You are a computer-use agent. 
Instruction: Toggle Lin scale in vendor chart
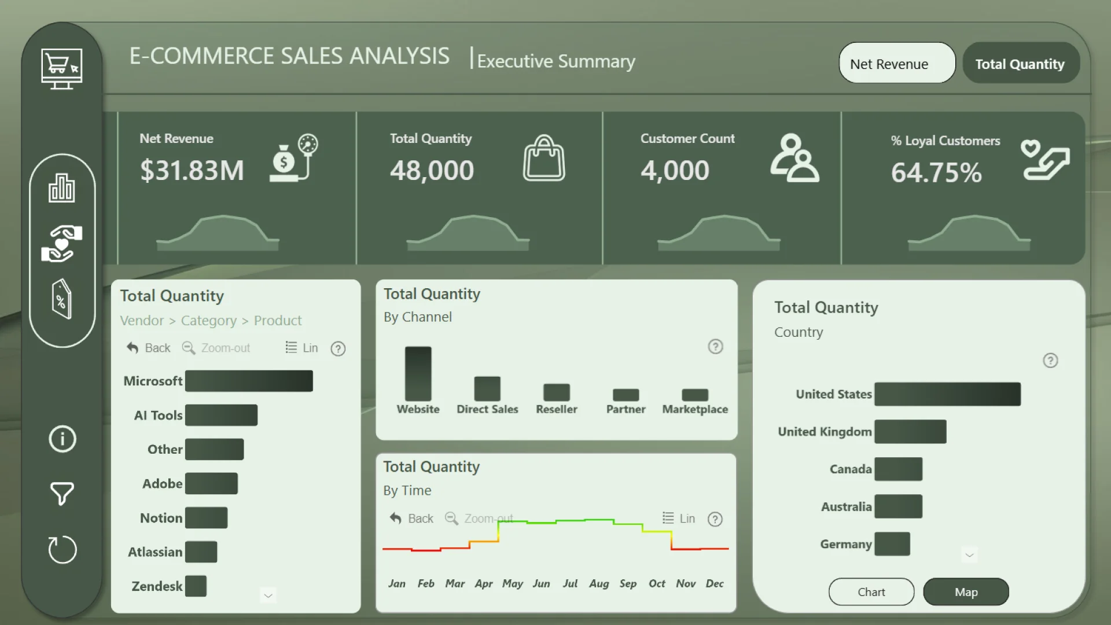[301, 348]
